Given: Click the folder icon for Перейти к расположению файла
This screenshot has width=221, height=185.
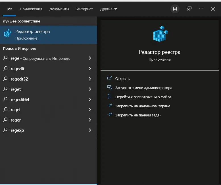Looking at the screenshot, I should (x=110, y=96).
